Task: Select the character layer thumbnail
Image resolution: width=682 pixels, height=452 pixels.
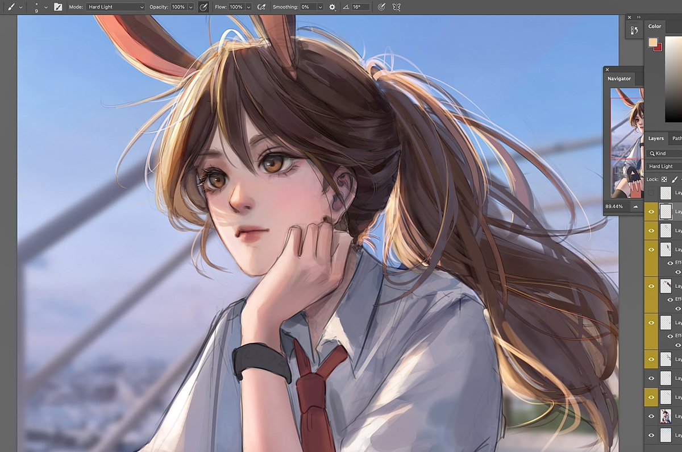Action: [666, 416]
